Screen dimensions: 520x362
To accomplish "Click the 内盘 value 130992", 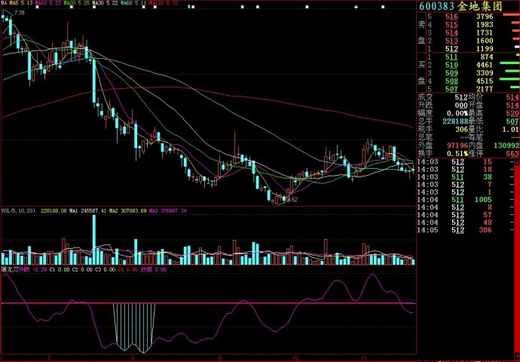I will click(506, 146).
